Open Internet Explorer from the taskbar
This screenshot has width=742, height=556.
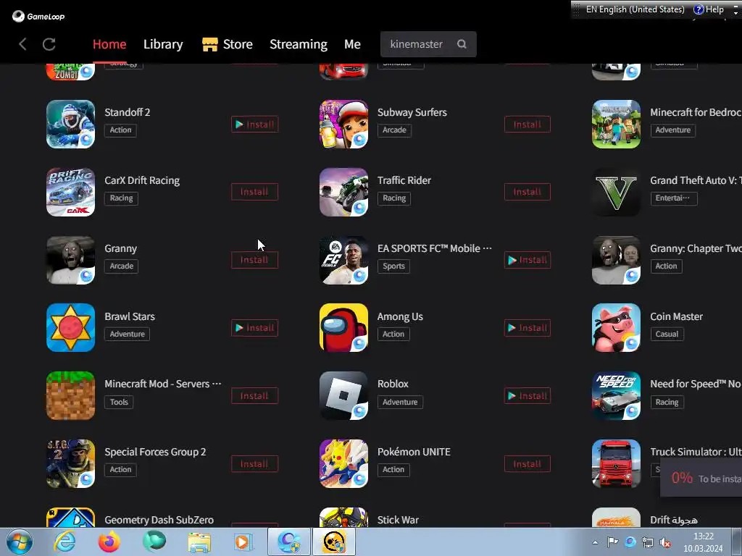tap(64, 542)
